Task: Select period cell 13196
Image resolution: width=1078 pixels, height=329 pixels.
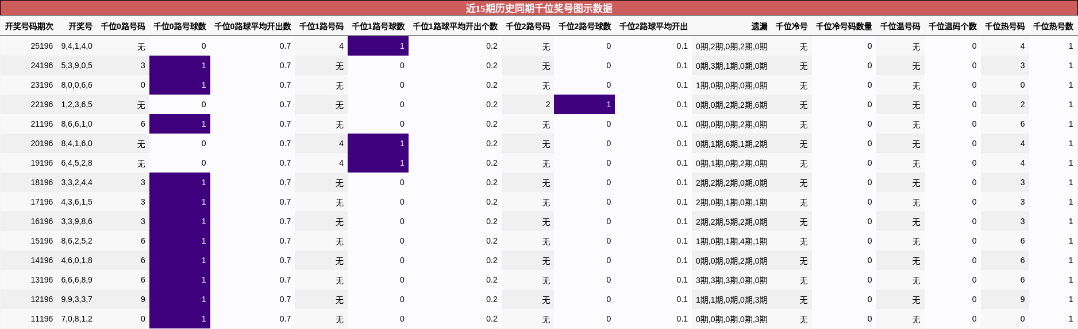Action: coord(42,280)
